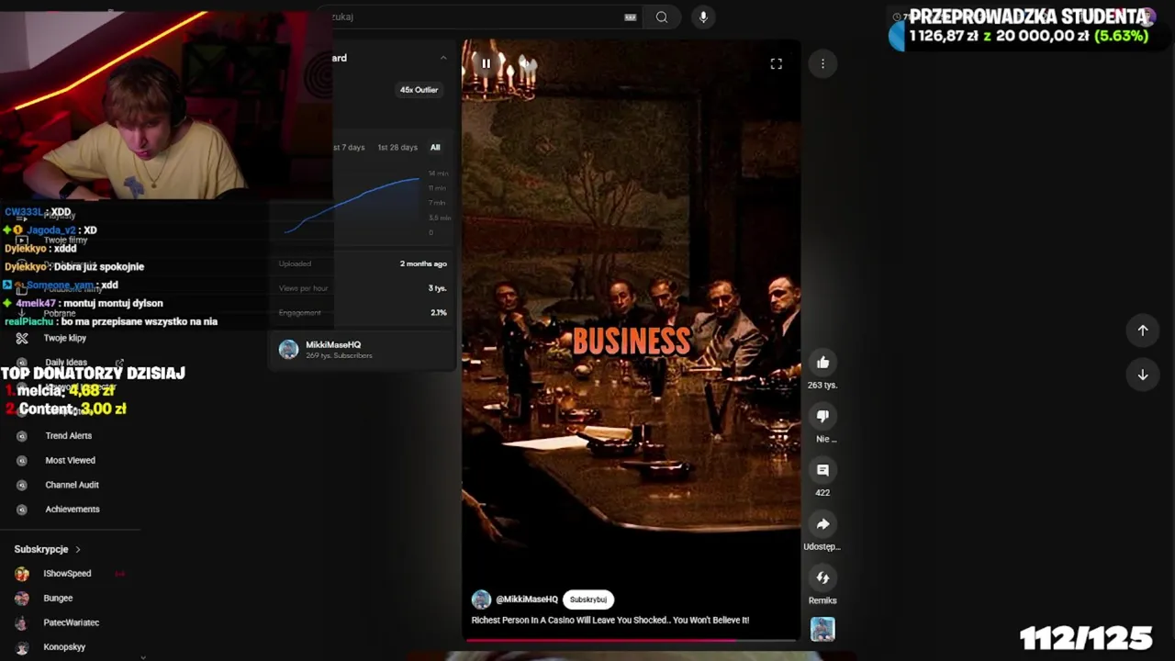Click the Bungee channel avatar

22,599
